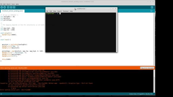Click the 'int map_high = 550;' line
173x97 pixels.
click(x=8, y=28)
